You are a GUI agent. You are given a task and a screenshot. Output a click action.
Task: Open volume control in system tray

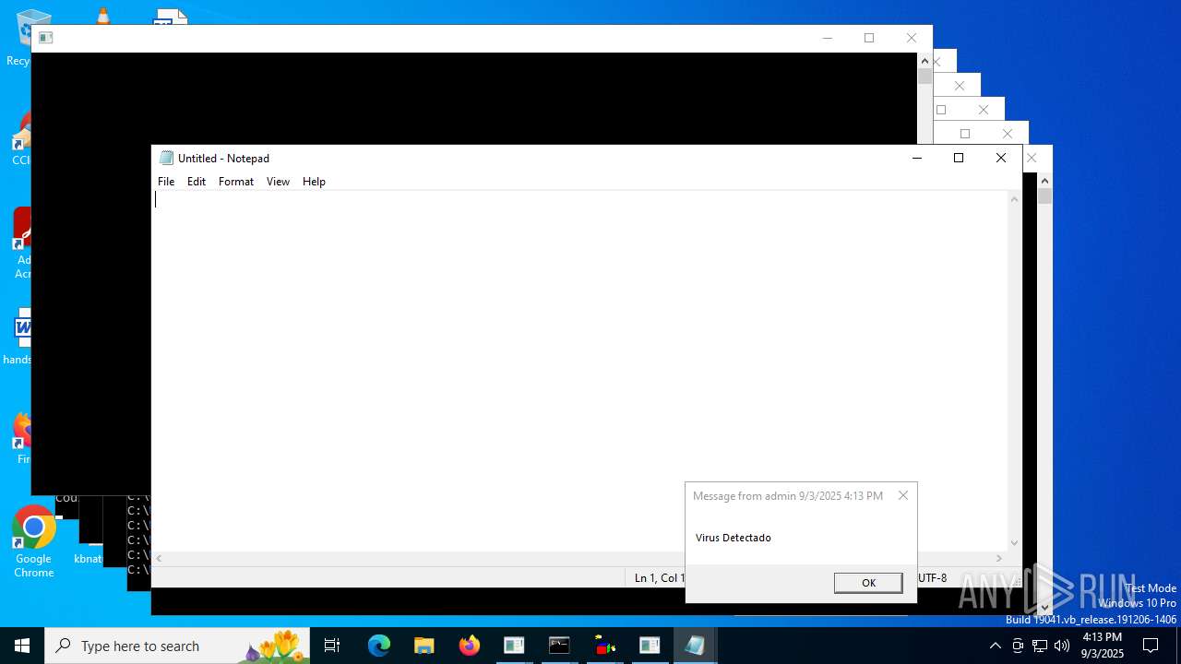click(1062, 646)
